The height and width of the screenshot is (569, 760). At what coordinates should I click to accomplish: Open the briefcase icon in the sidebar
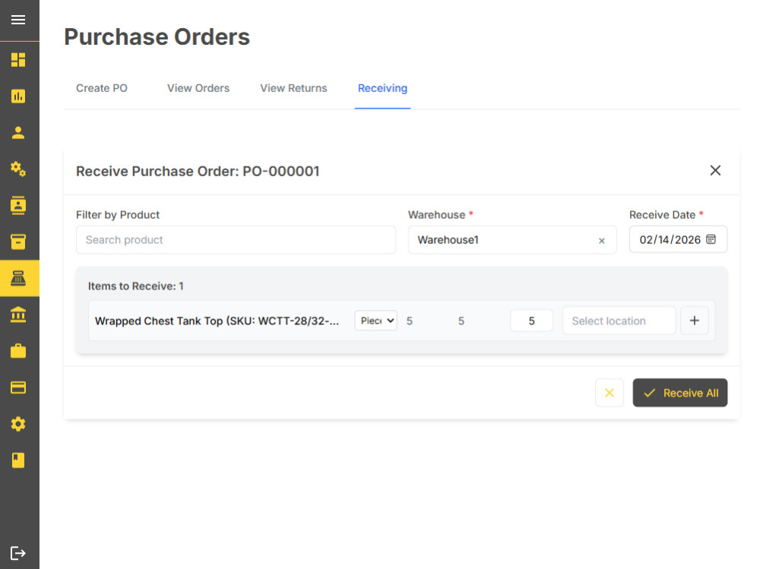point(18,351)
